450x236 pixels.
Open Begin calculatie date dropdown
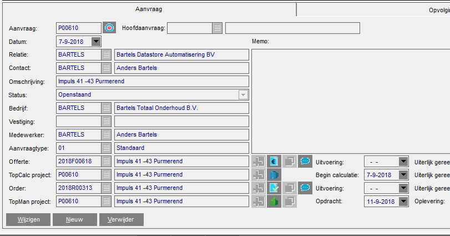pos(403,175)
